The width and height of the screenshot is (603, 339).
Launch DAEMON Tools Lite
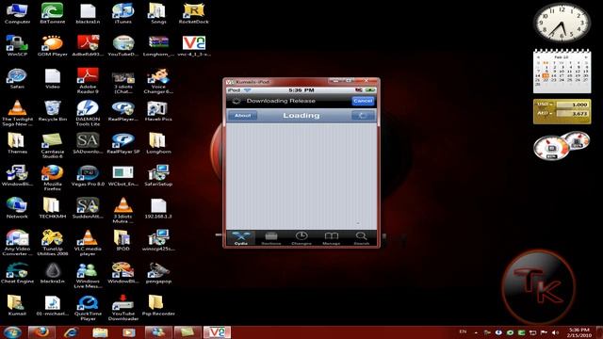(x=88, y=113)
